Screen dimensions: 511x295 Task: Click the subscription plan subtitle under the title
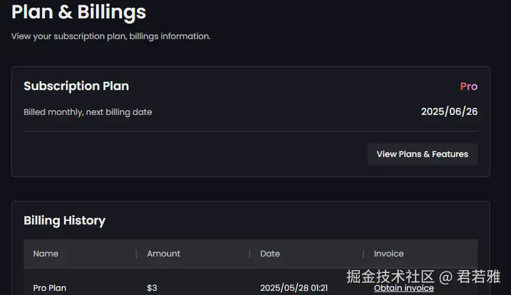click(x=111, y=36)
